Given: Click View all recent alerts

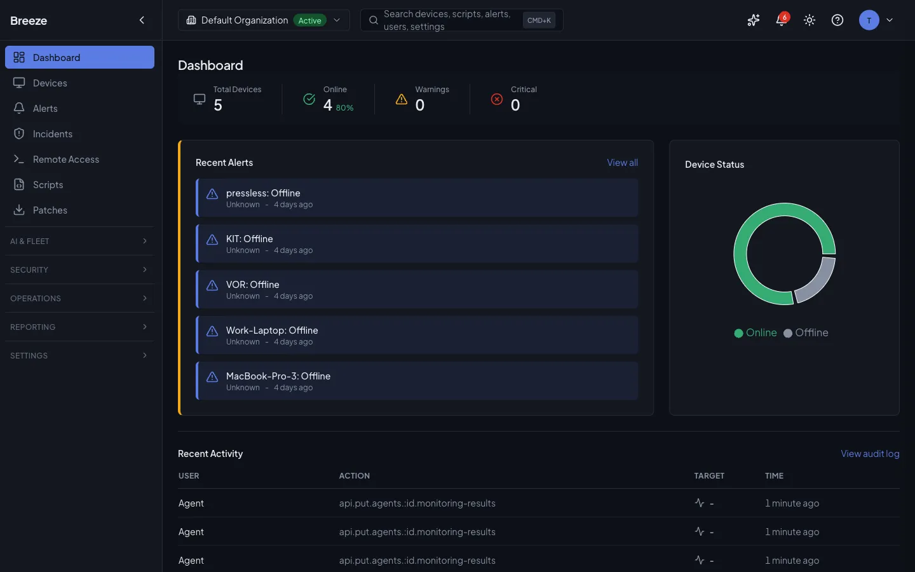Looking at the screenshot, I should (621, 163).
